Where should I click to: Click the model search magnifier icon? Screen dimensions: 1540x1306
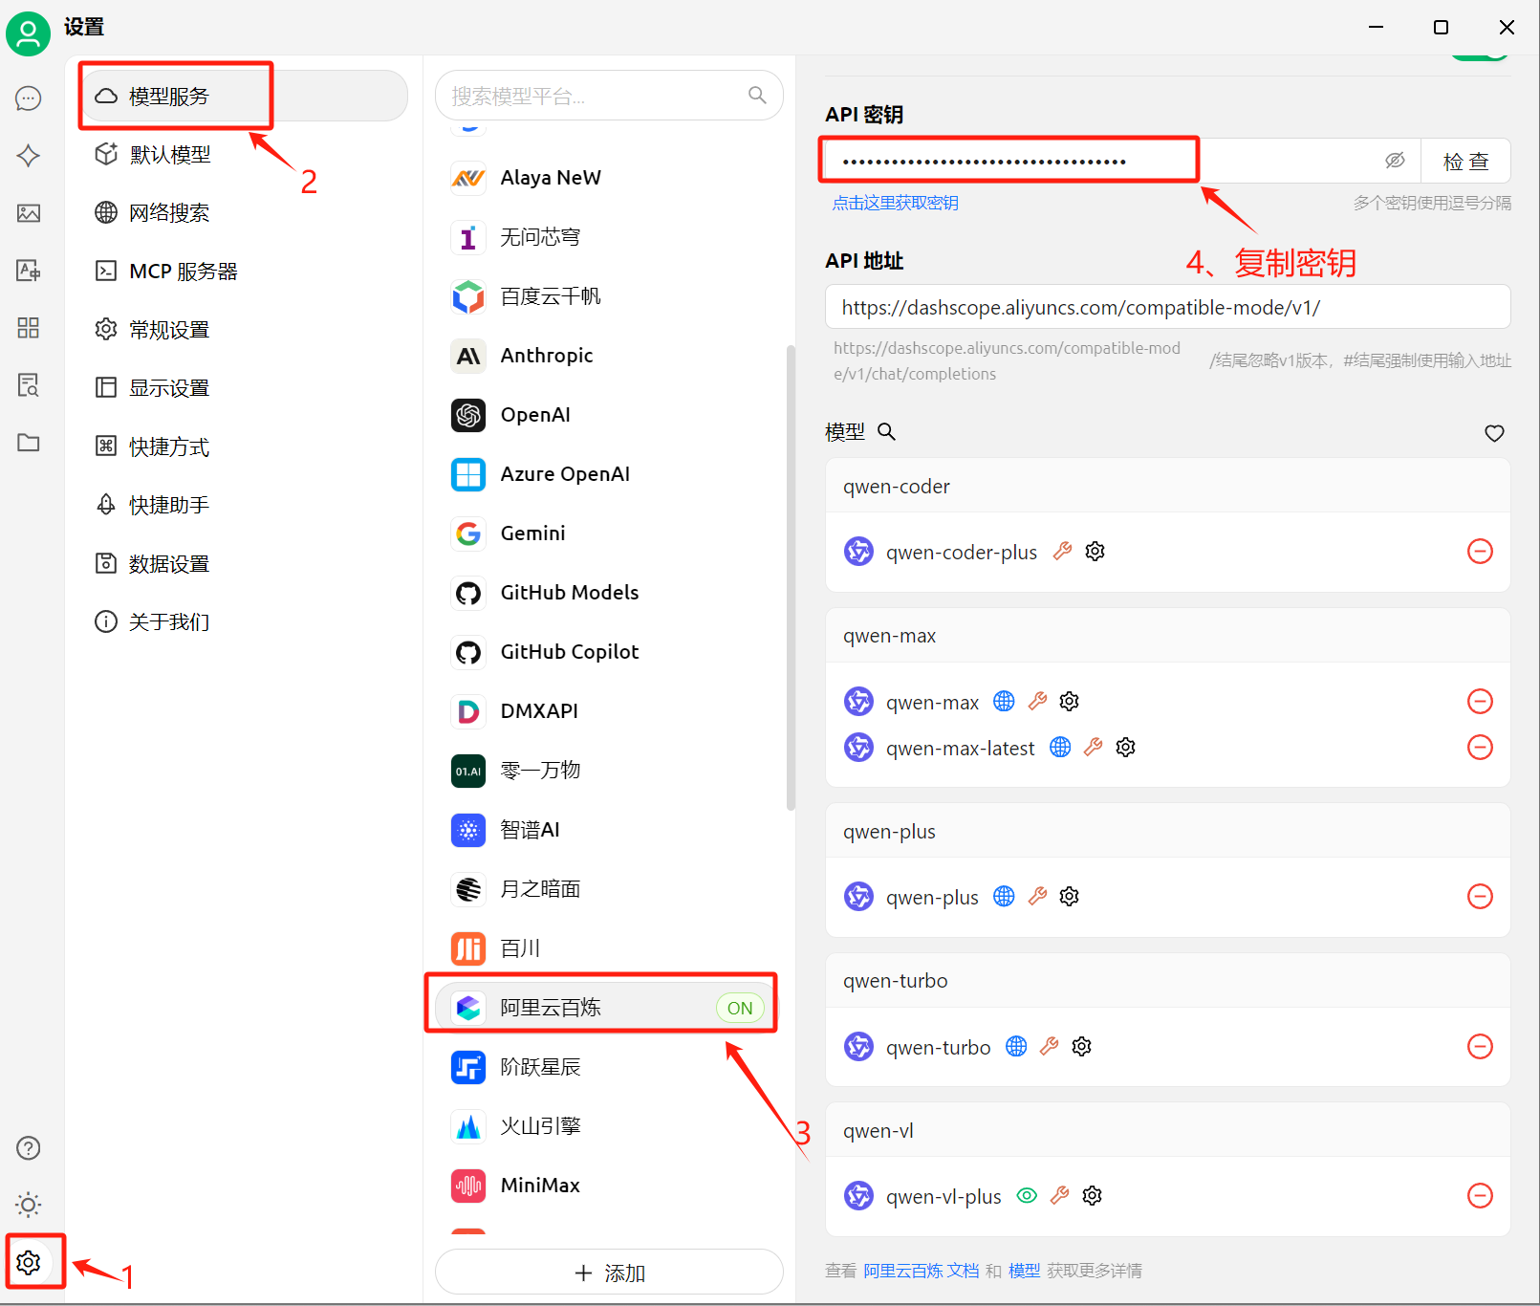click(887, 431)
